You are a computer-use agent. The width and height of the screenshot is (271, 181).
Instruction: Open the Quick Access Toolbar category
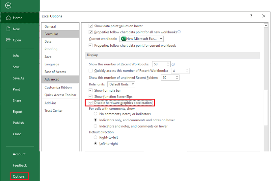(60, 95)
